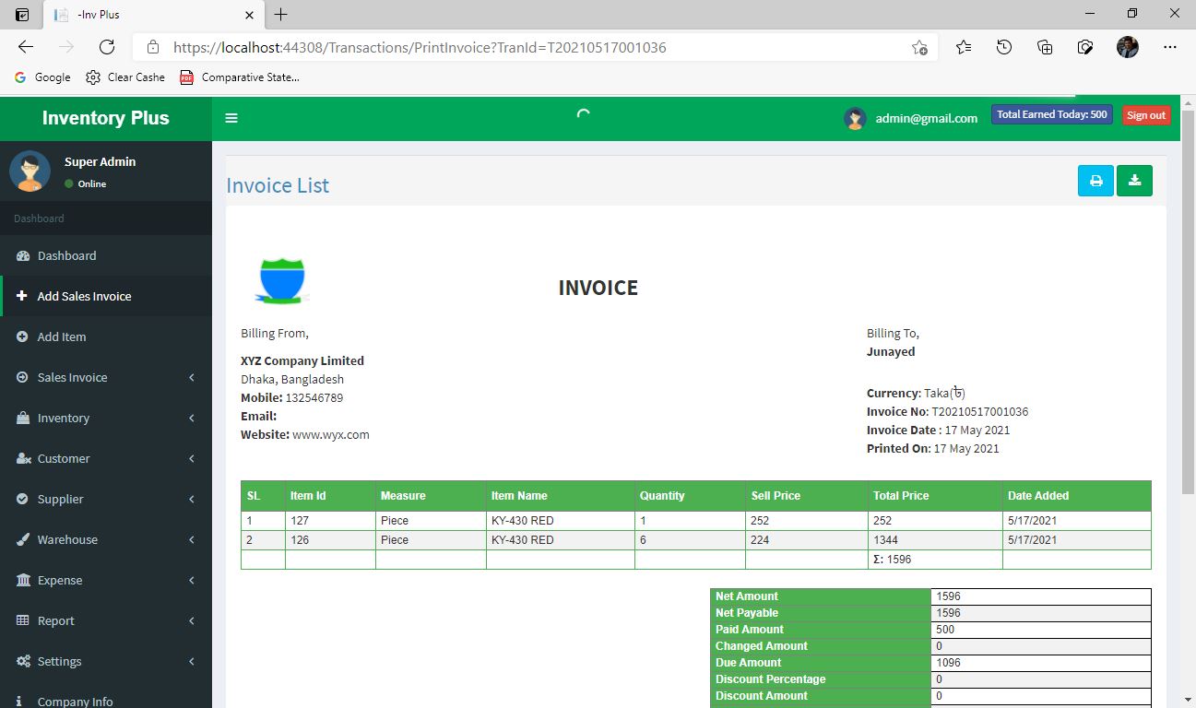Open Warehouse section via its wrench icon
This screenshot has width=1196, height=708.
[23, 539]
